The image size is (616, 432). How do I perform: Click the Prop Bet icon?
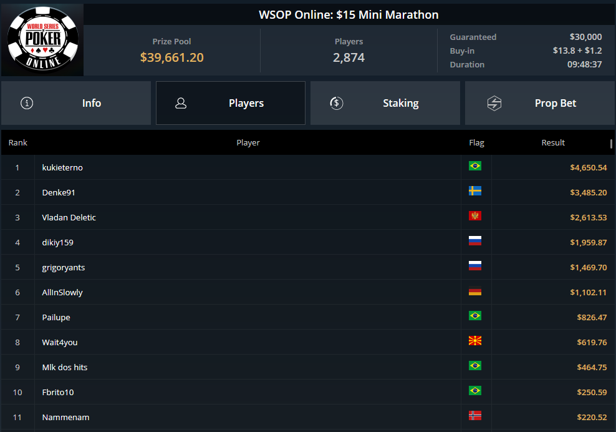(494, 103)
